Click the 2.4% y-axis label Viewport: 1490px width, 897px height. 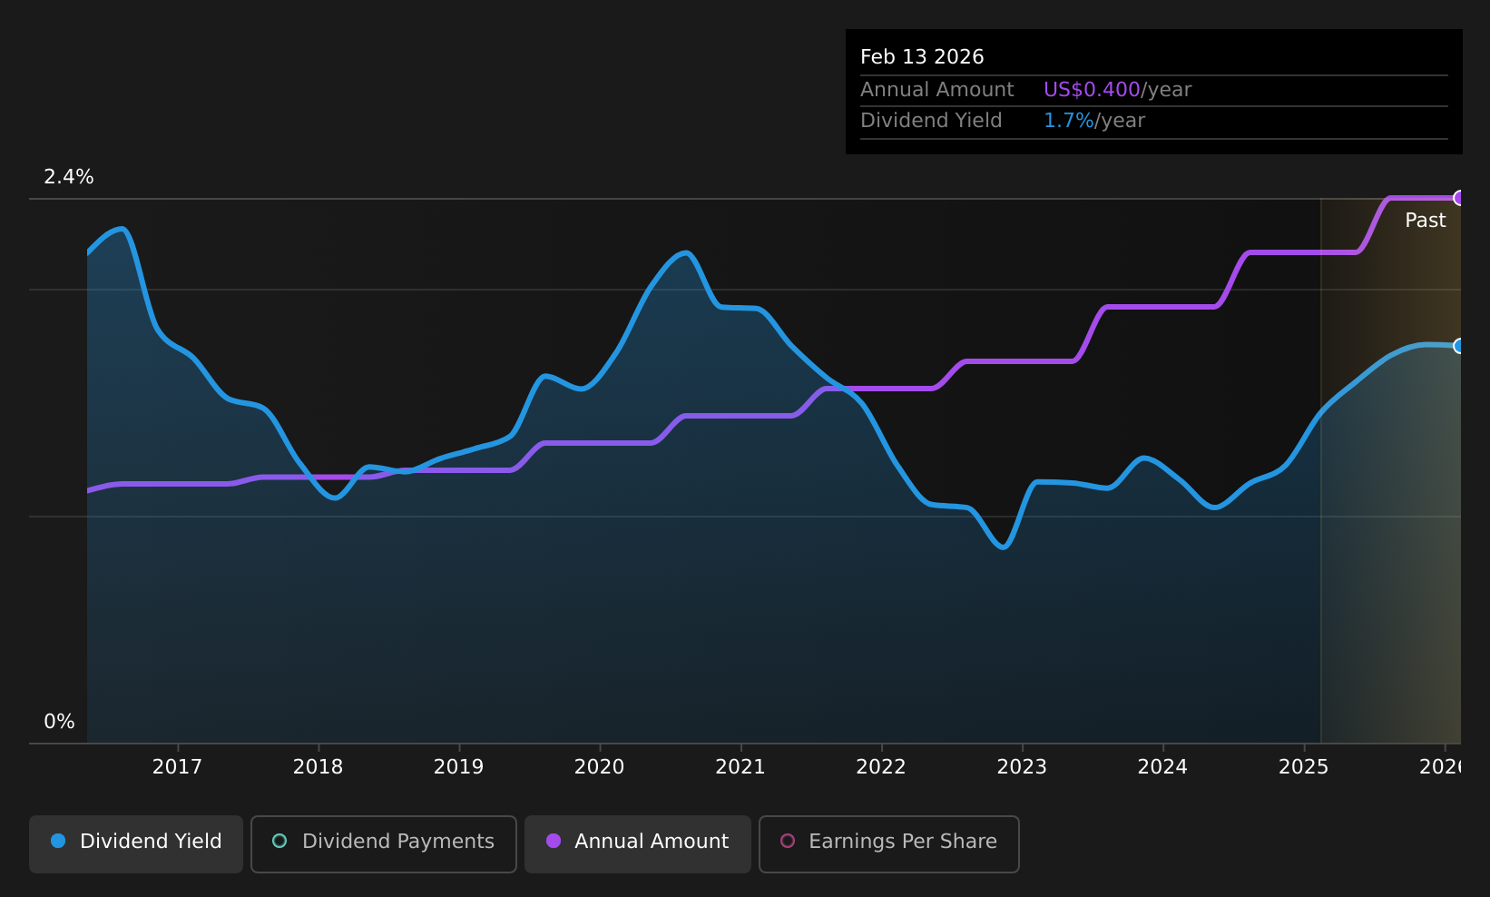click(x=69, y=177)
